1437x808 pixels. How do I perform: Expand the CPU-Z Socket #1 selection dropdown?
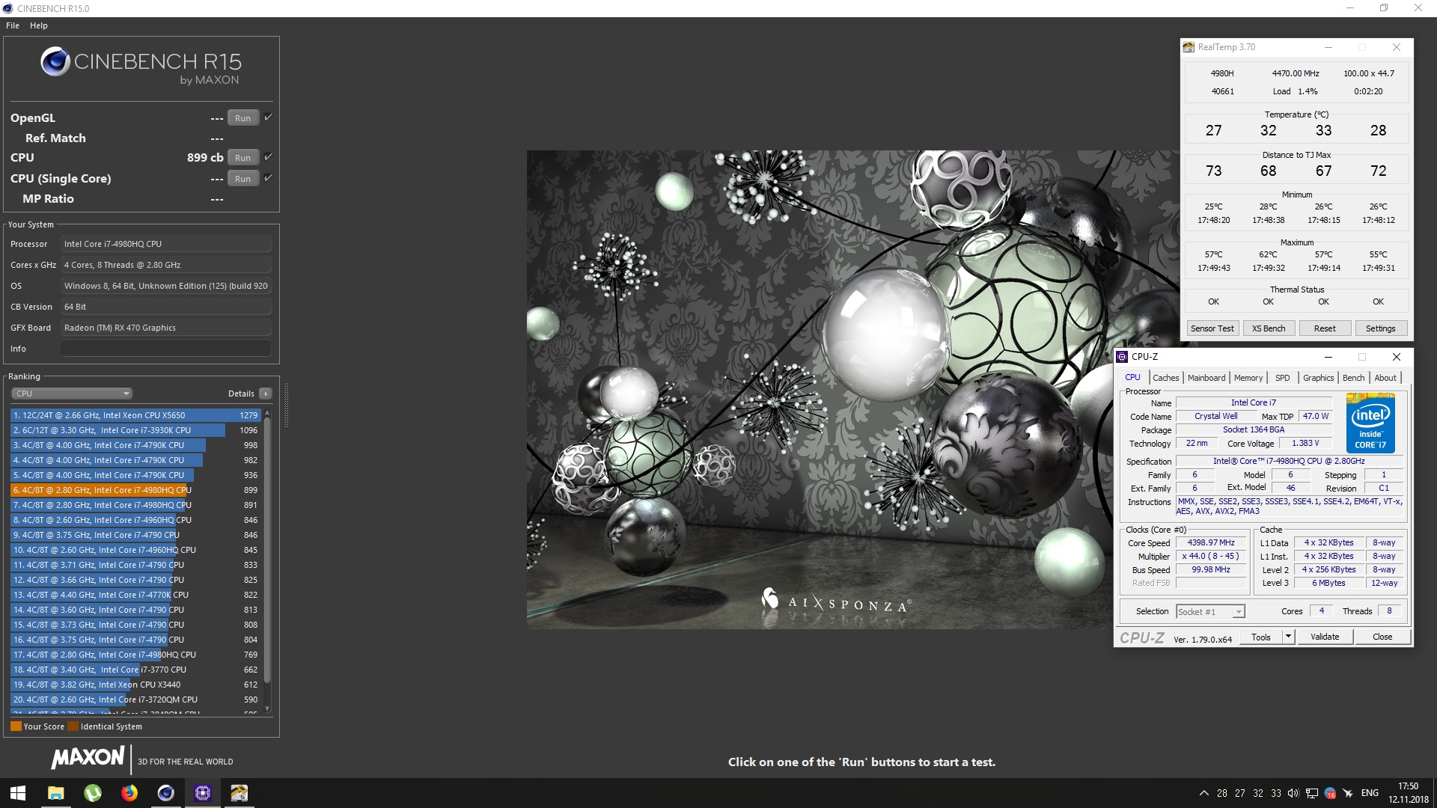[x=1239, y=612]
